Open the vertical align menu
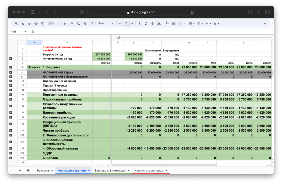 (200, 23)
